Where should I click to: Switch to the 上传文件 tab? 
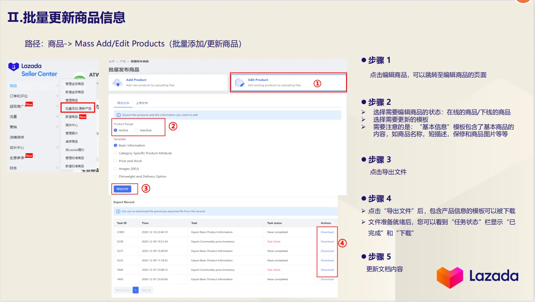click(x=142, y=103)
